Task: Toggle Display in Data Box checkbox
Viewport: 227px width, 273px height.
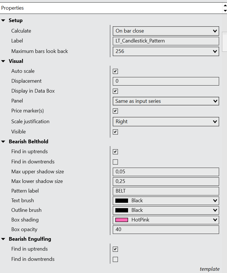Action: click(x=115, y=91)
